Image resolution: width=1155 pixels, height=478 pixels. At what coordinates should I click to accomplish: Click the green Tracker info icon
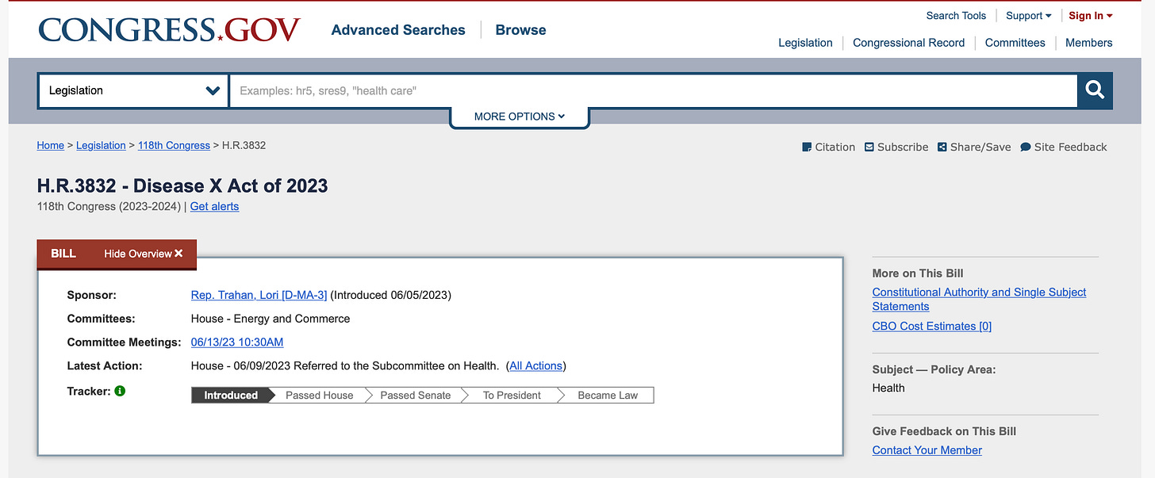point(120,391)
